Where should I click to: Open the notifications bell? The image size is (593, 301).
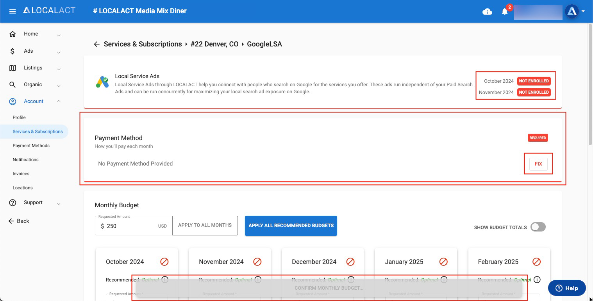[x=505, y=12]
